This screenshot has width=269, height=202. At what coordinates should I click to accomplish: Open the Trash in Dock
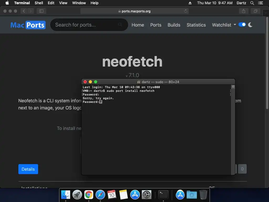click(203, 195)
